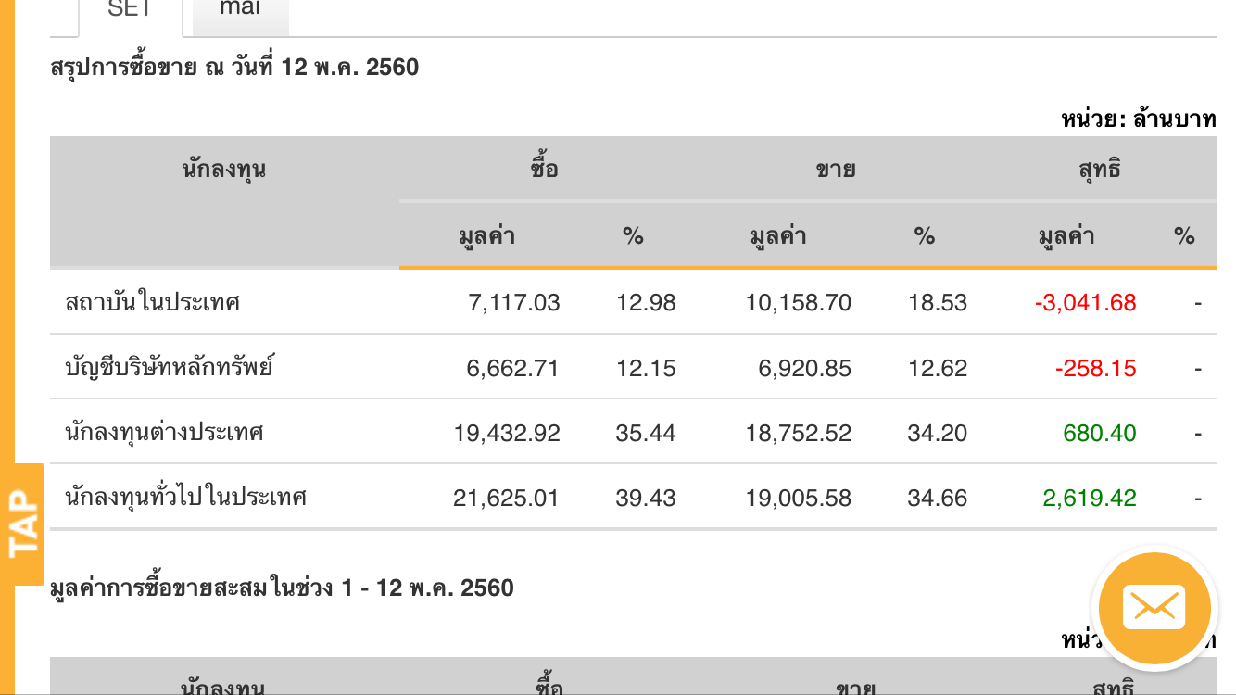Click the green net value 2,619.42

pos(1090,498)
